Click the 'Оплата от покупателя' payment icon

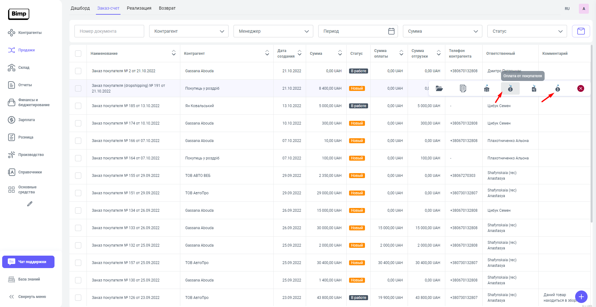click(x=510, y=88)
